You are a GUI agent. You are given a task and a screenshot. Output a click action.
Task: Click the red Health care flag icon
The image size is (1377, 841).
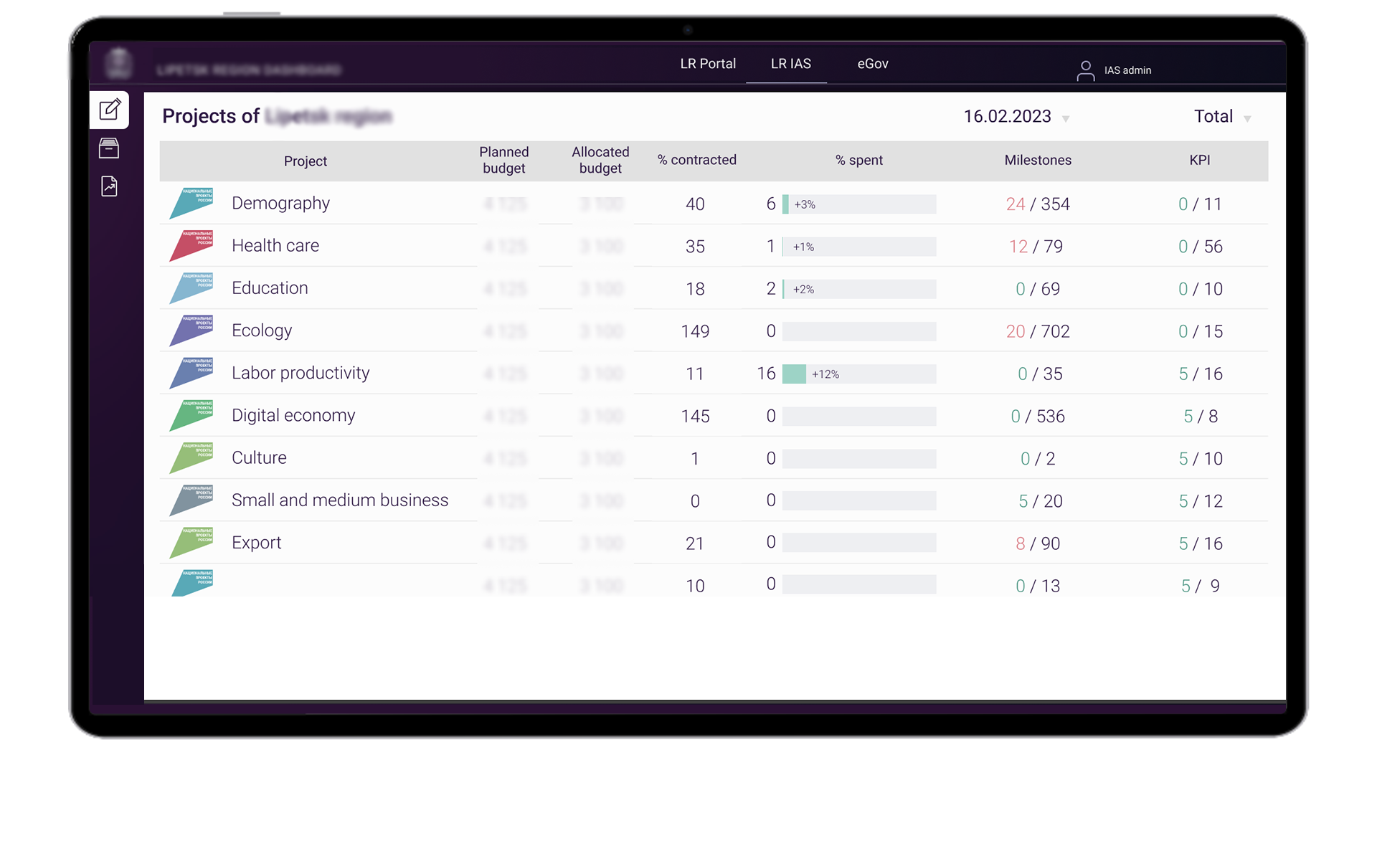192,246
